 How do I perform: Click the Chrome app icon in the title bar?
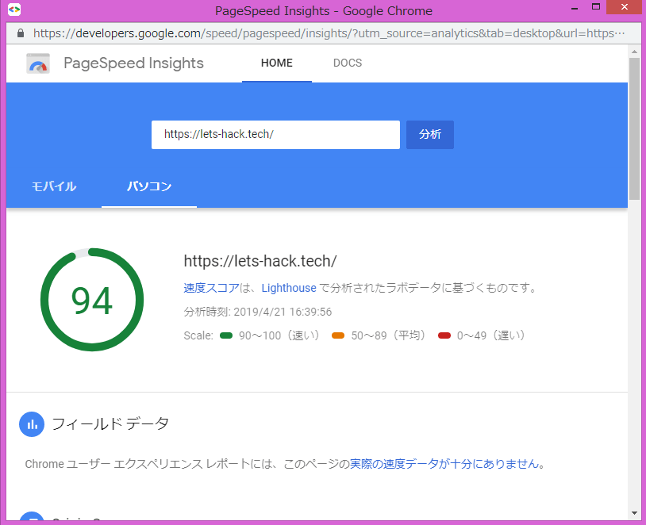point(14,9)
